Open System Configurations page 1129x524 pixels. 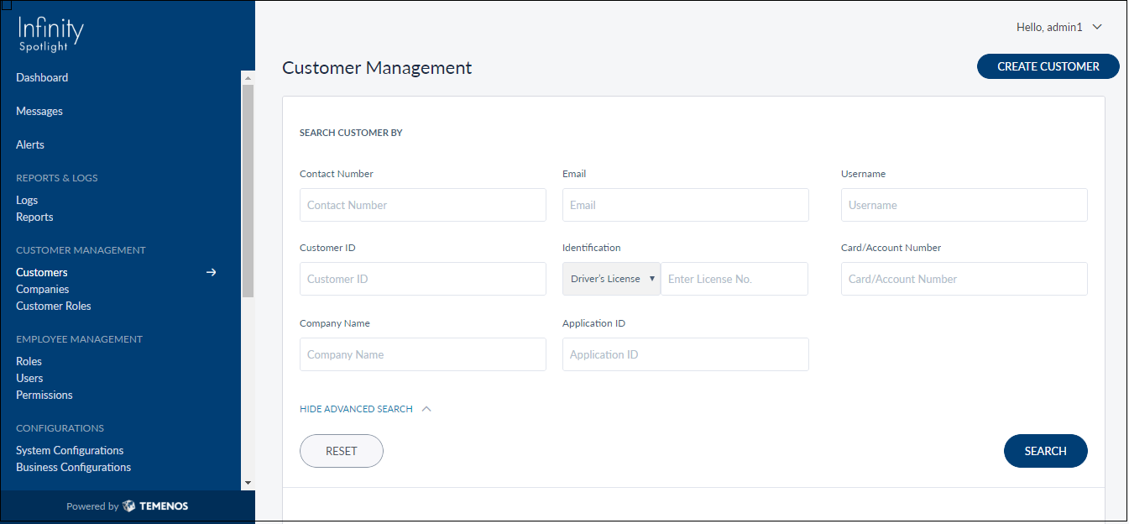70,450
